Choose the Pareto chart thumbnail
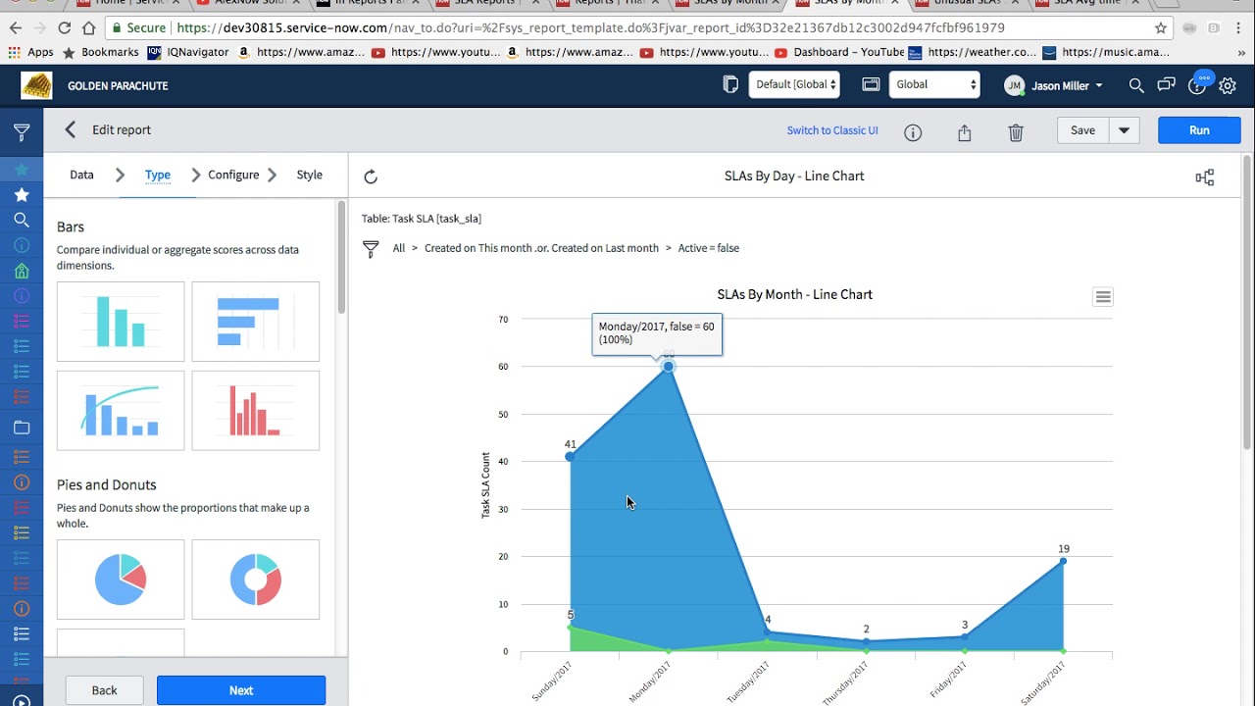The height and width of the screenshot is (706, 1255). pos(121,411)
